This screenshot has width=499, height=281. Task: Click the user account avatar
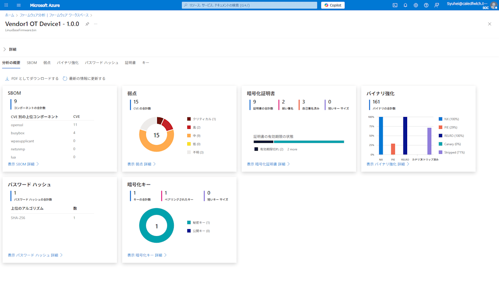click(494, 5)
